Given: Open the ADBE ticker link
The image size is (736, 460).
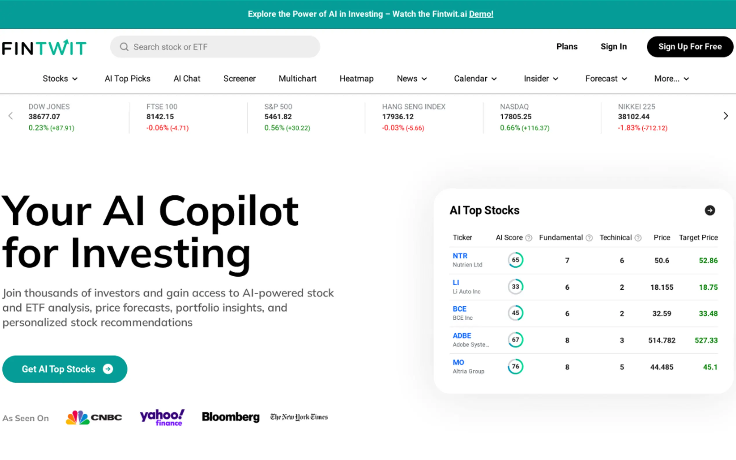Looking at the screenshot, I should [x=462, y=335].
